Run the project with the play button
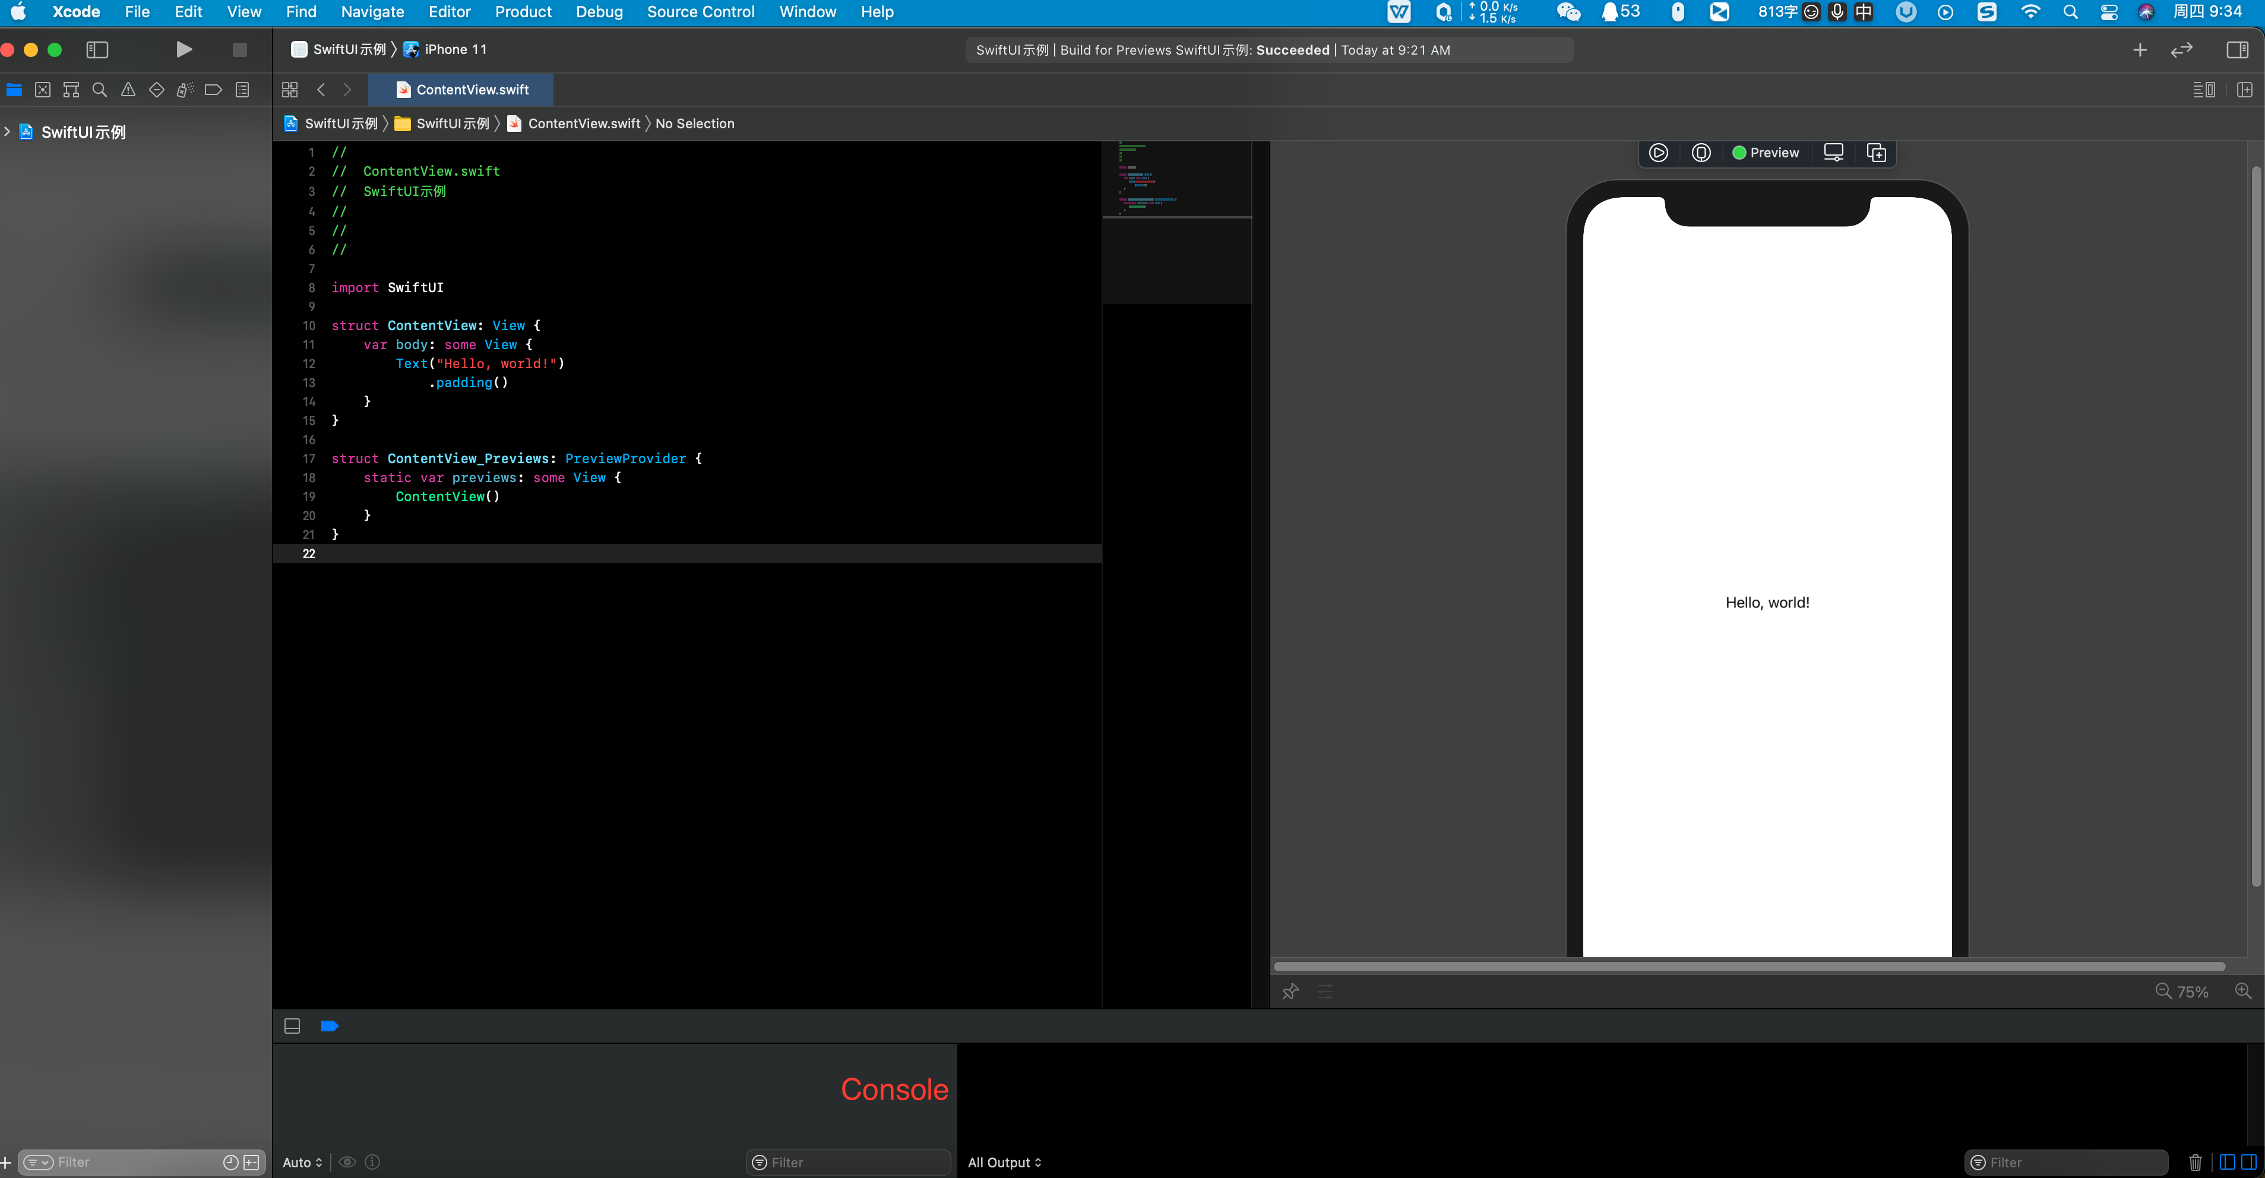The image size is (2265, 1178). (x=184, y=49)
